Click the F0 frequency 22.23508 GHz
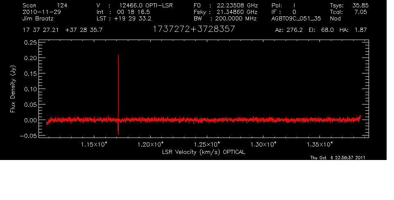Image resolution: width=394 pixels, height=200 pixels. tap(237, 5)
